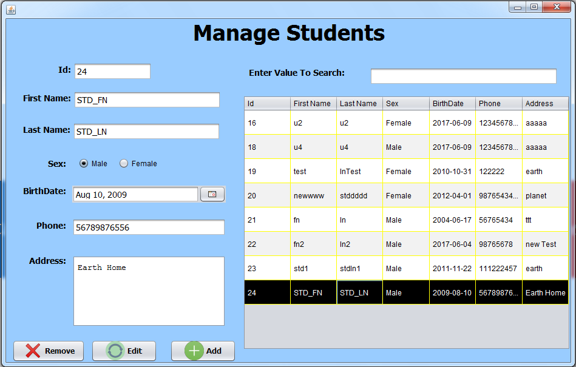
Task: Sort by the BirthDate column header
Action: click(x=452, y=103)
